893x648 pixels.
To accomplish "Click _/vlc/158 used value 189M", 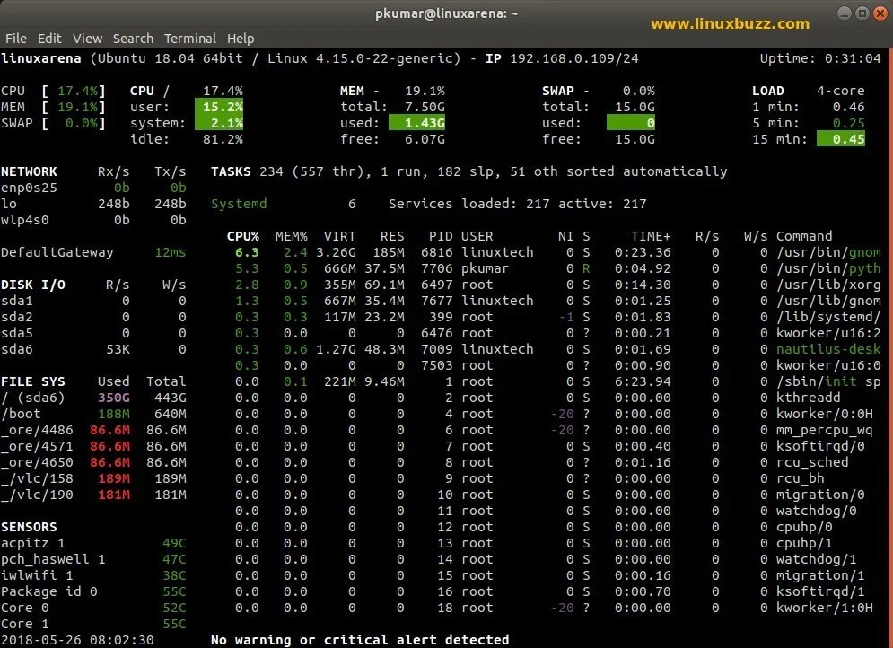I will tap(114, 479).
